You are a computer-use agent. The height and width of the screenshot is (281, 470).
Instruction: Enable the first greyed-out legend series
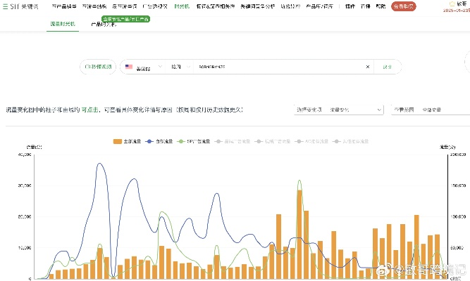(228, 141)
